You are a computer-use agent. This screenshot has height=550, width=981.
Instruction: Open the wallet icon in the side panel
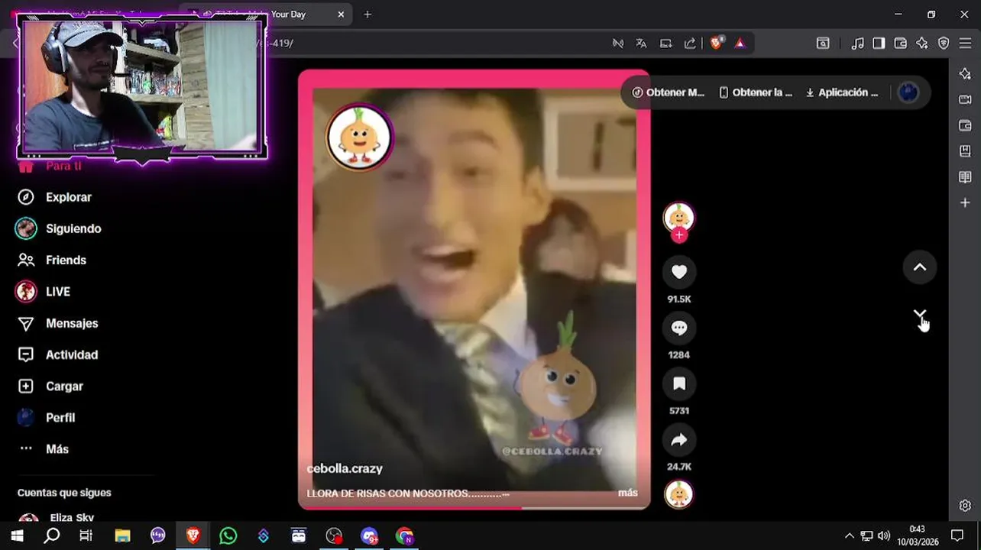965,125
